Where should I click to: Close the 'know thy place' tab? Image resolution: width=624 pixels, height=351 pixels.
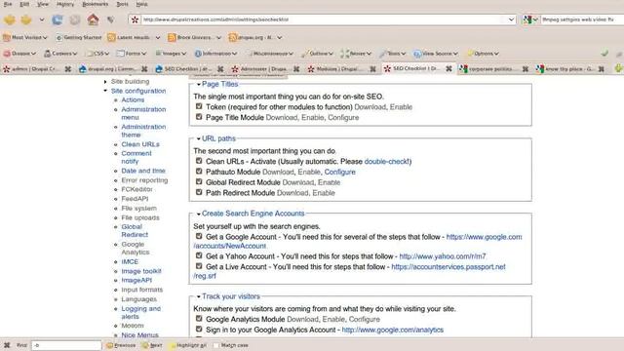tap(602, 69)
